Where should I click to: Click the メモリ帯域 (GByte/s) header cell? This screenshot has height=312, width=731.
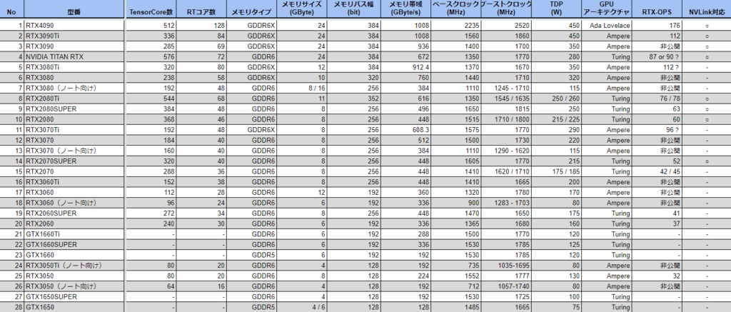[x=405, y=10]
